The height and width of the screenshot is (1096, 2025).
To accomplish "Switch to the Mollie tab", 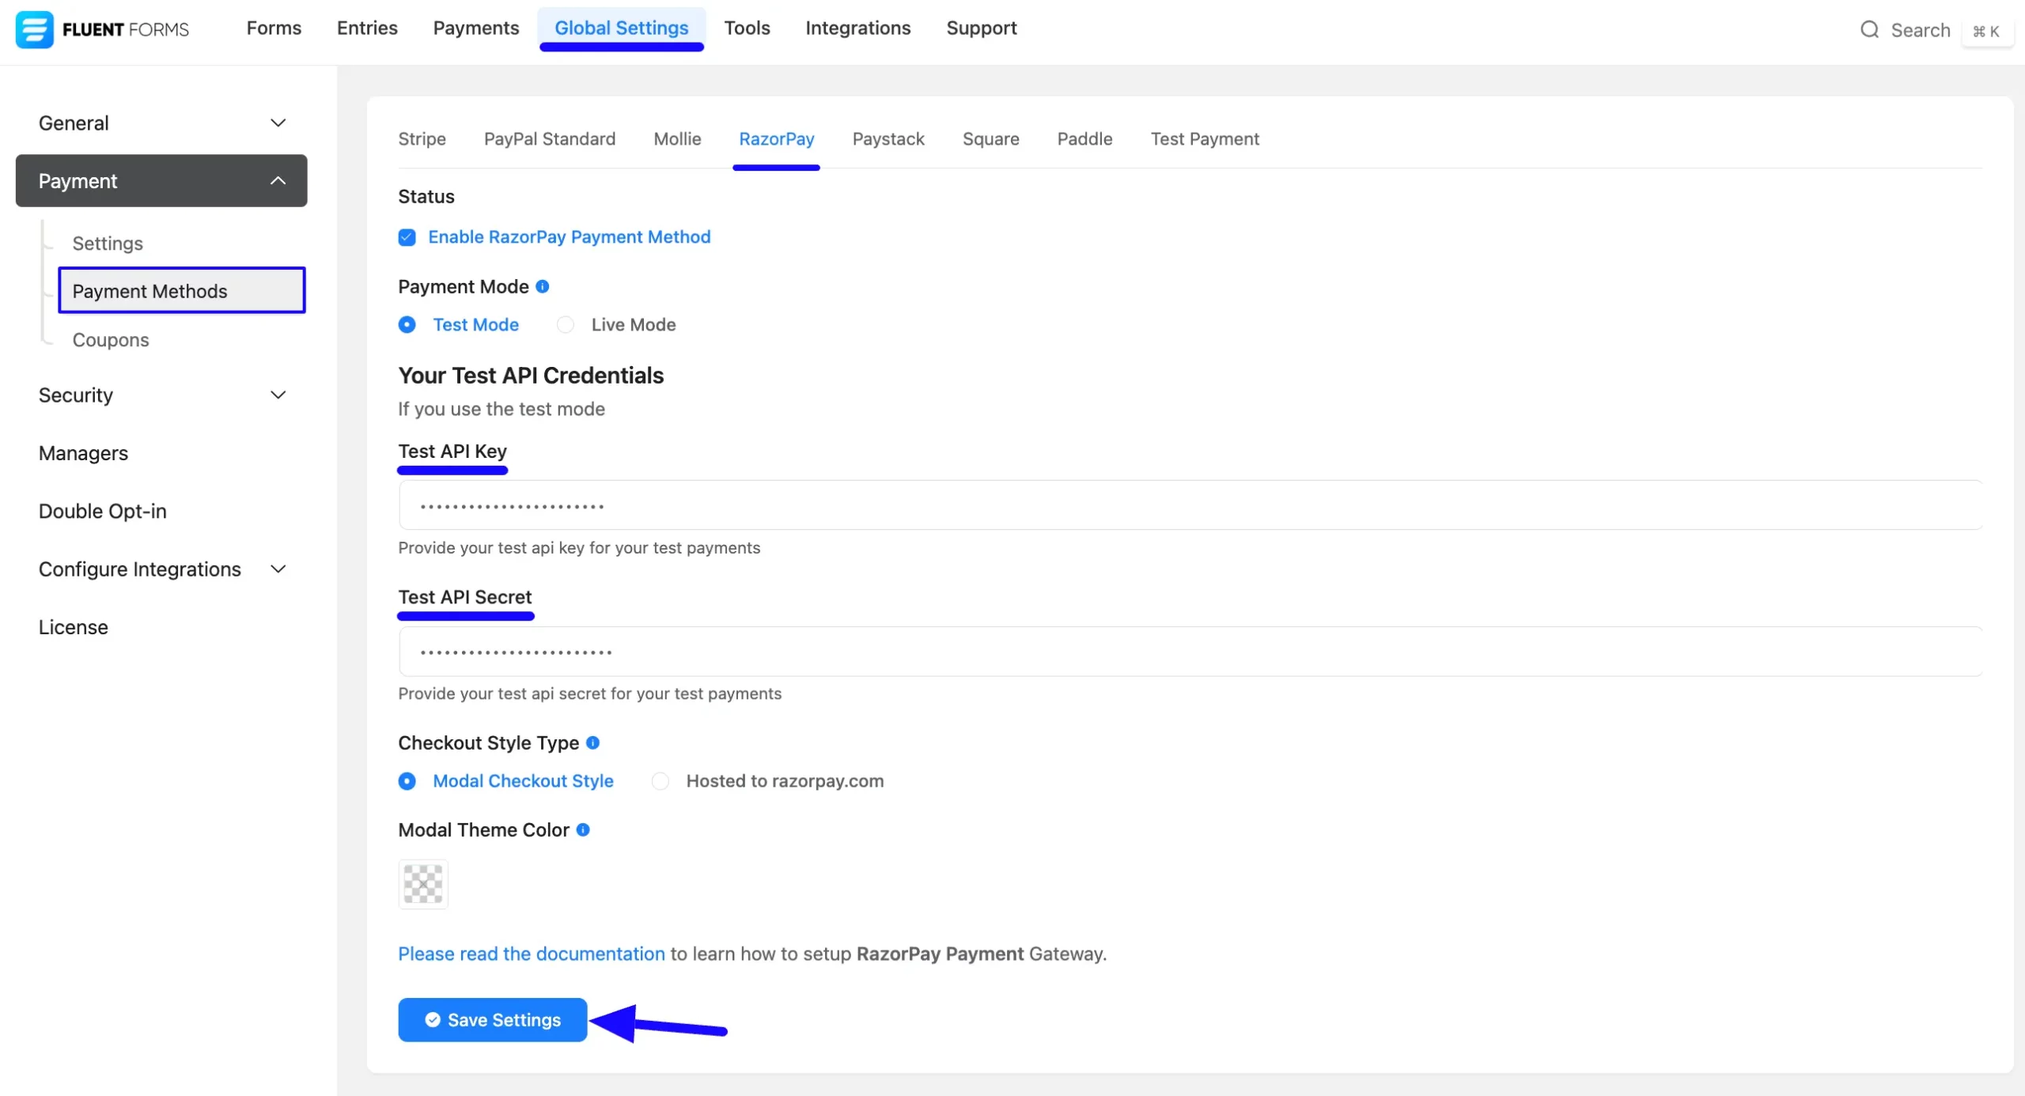I will pyautogui.click(x=677, y=139).
